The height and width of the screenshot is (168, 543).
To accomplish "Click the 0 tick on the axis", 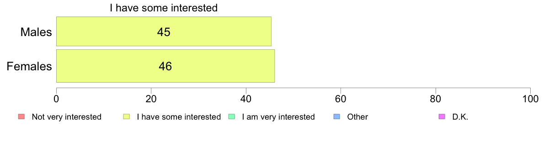I will (56, 99).
